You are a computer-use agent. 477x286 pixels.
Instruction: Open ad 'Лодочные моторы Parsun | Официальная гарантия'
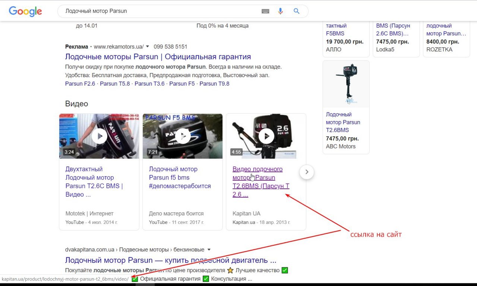pos(158,57)
